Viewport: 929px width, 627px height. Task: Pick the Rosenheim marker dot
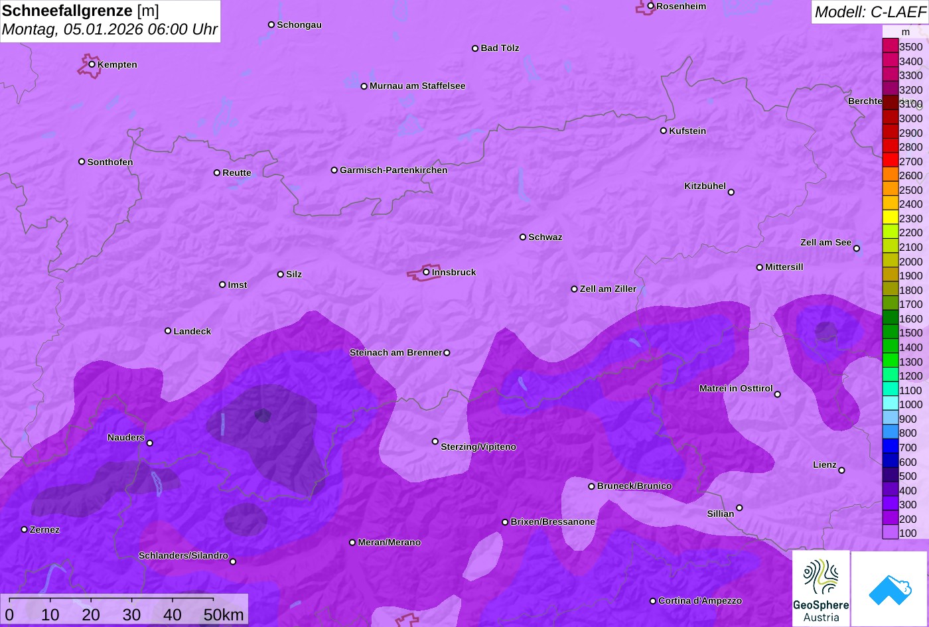650,6
